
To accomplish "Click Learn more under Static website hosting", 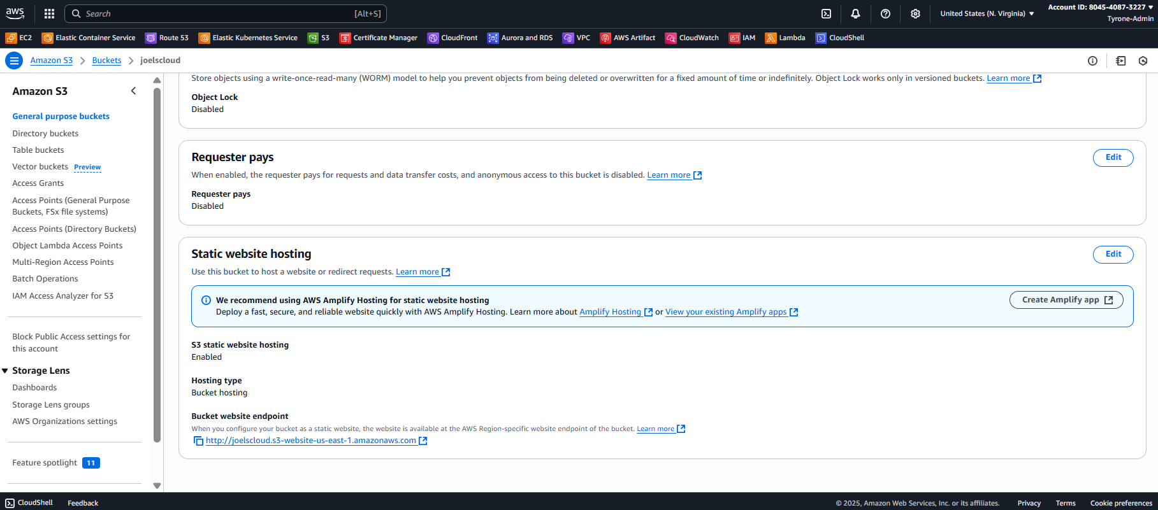I will (423, 272).
